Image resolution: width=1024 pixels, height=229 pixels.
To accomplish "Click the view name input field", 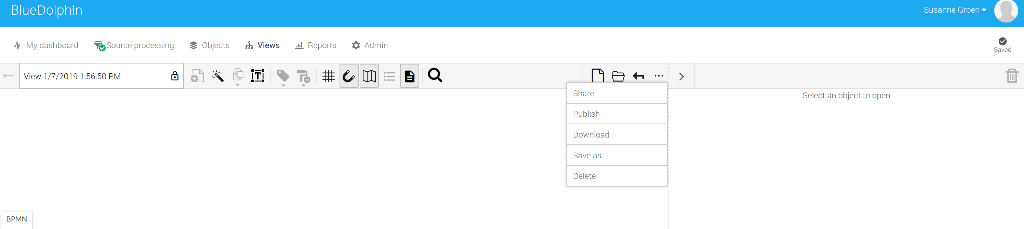I will 101,76.
